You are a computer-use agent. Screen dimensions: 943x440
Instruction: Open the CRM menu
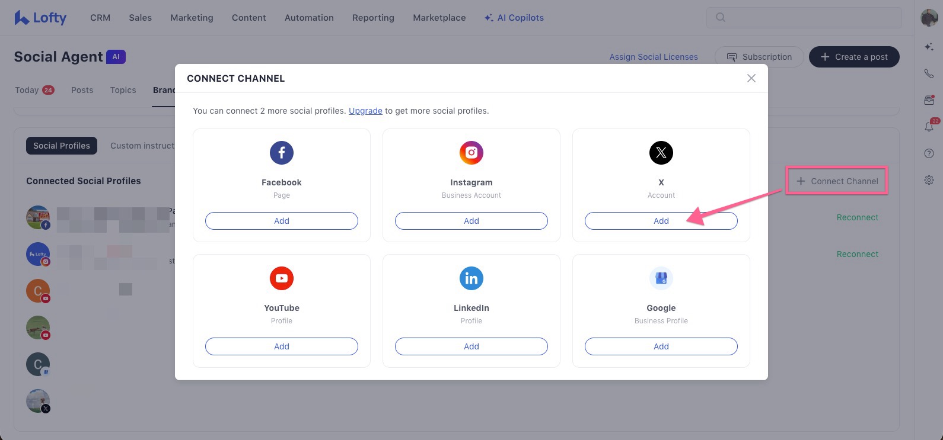(x=100, y=18)
